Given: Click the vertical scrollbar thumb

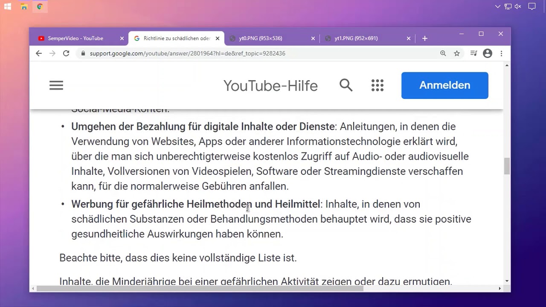Looking at the screenshot, I should (507, 166).
